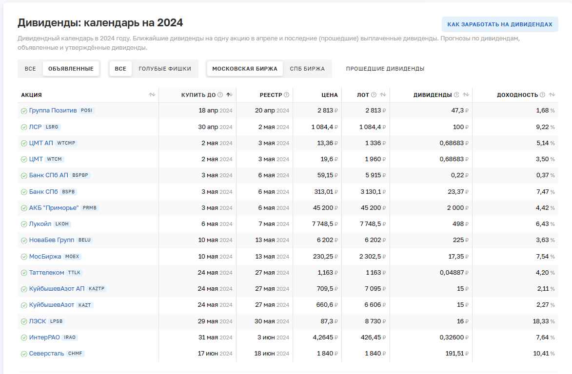The width and height of the screenshot is (572, 374).
Task: Click ЦЕНА column header
Action: pos(330,94)
